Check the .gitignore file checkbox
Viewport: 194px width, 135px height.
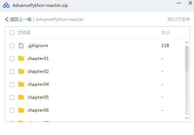12,46
